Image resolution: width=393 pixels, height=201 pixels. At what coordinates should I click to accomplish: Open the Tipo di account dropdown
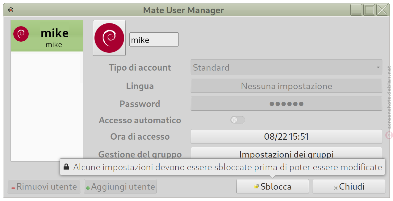click(x=286, y=68)
